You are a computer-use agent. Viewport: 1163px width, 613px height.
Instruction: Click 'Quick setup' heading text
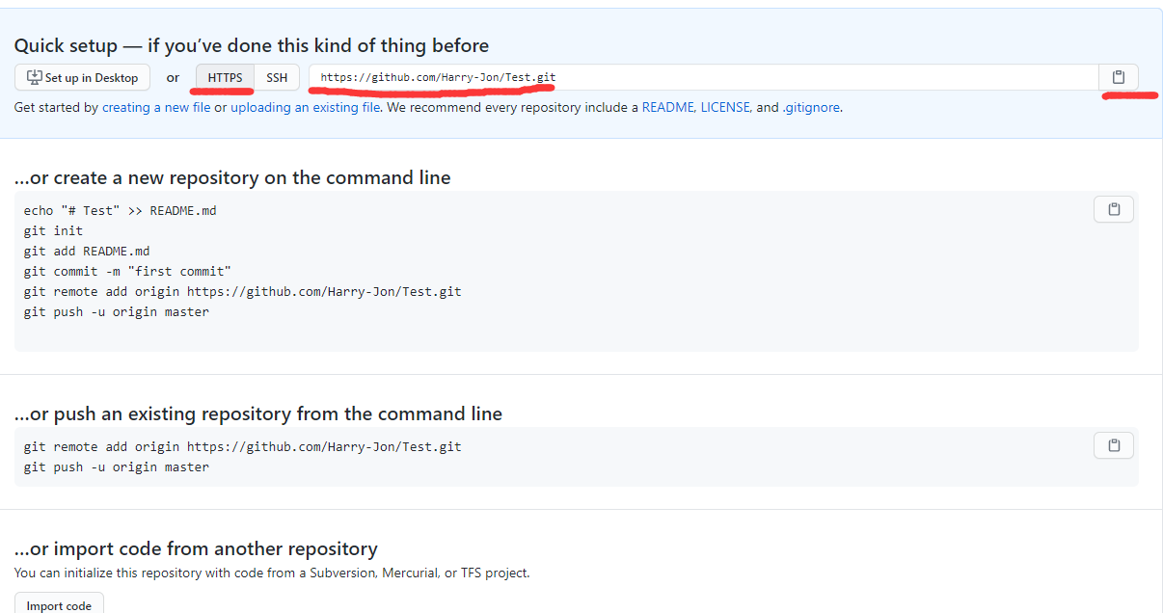click(x=251, y=45)
